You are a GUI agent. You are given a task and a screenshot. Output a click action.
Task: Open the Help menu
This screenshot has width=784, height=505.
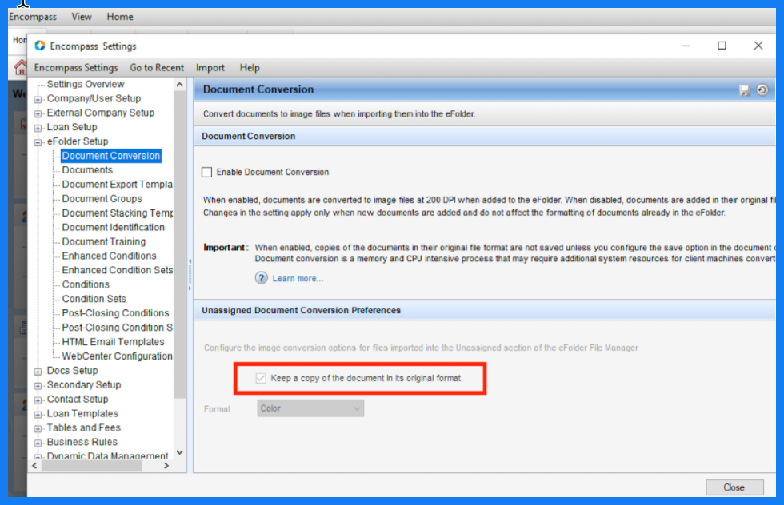point(250,68)
